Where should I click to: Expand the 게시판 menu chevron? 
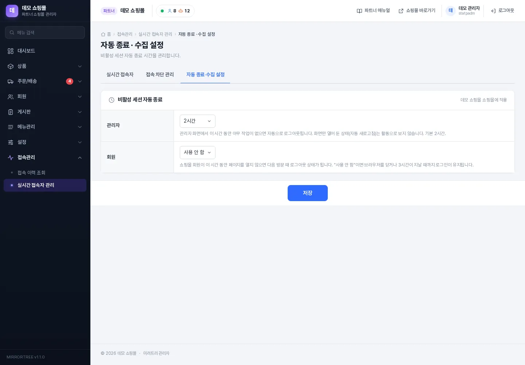tap(80, 112)
